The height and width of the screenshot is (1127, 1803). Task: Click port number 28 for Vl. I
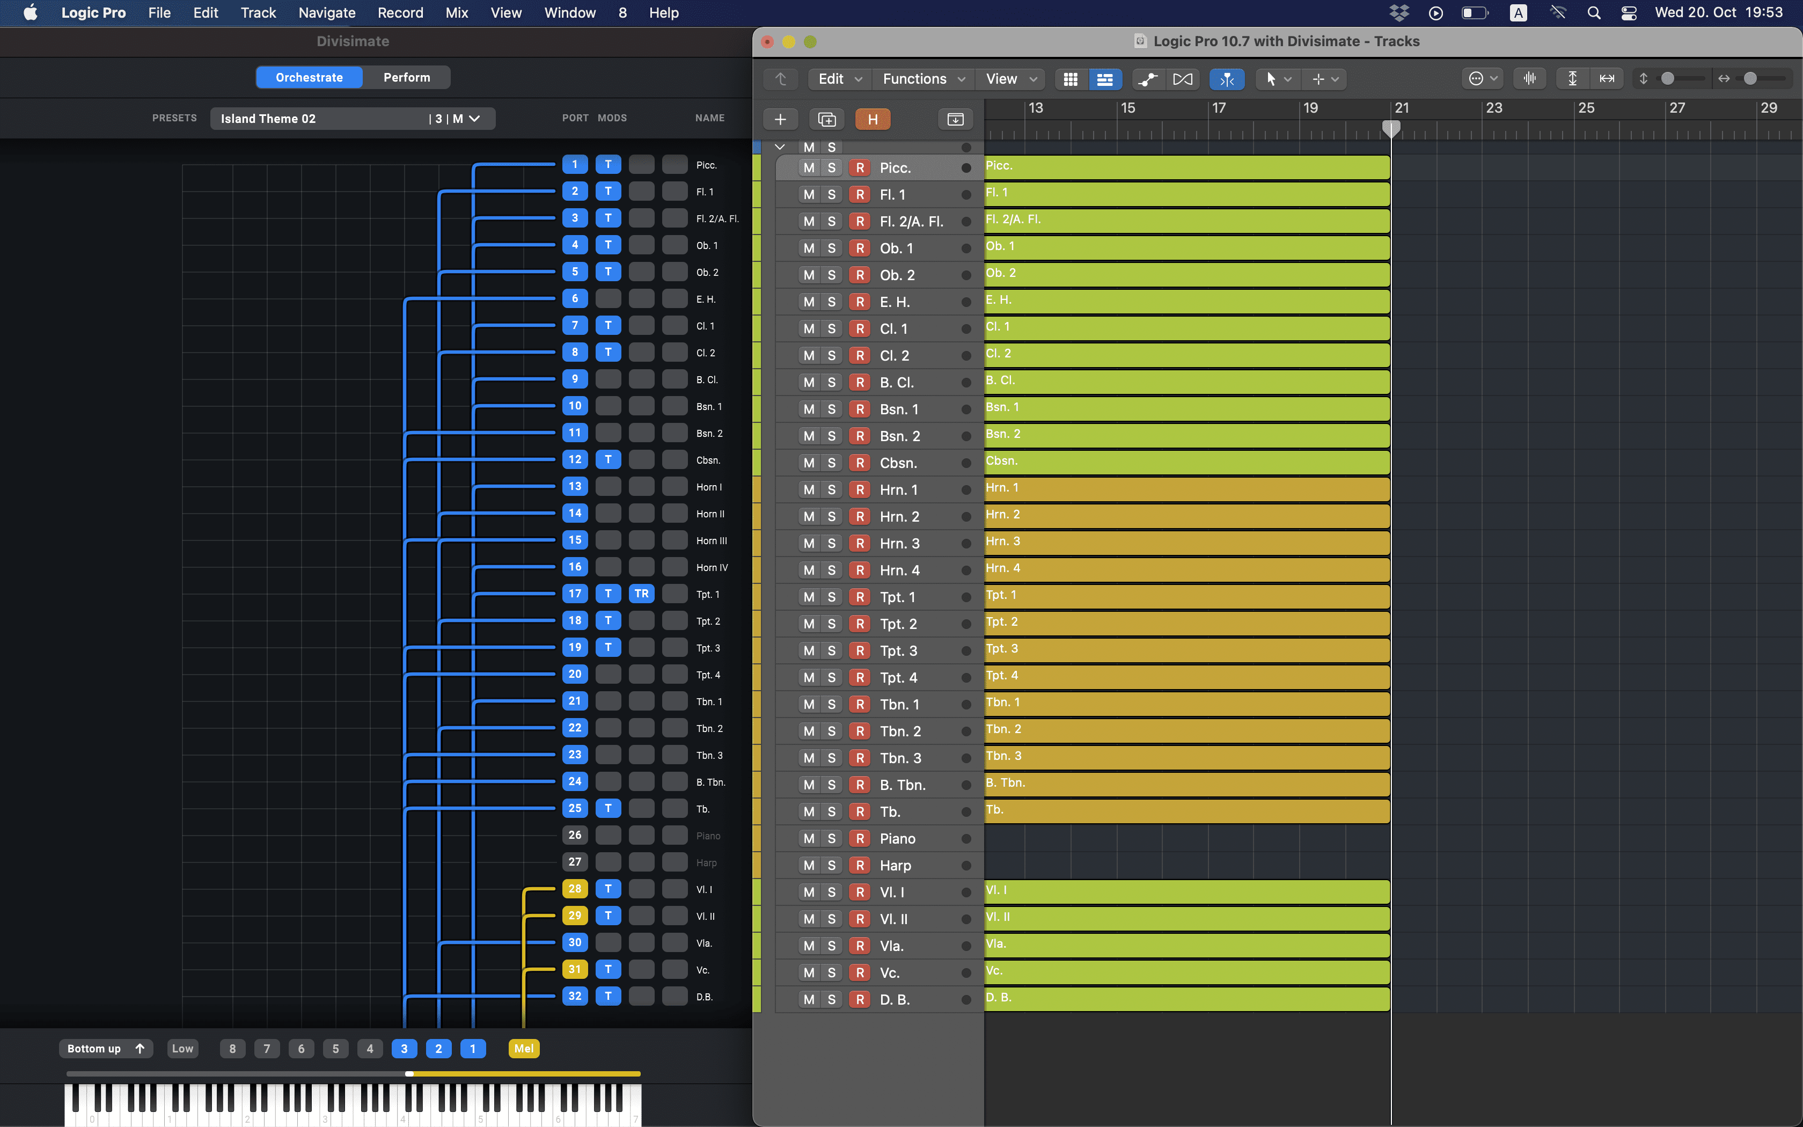pyautogui.click(x=574, y=889)
